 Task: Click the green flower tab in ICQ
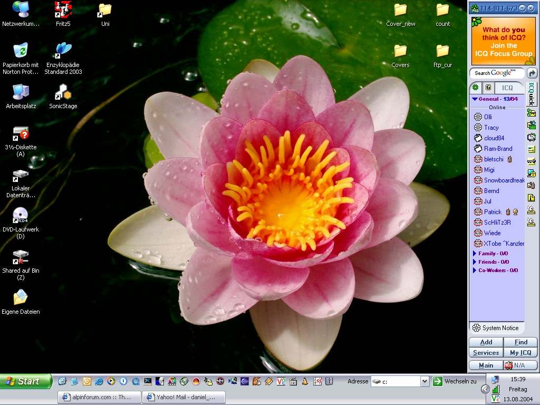475,88
